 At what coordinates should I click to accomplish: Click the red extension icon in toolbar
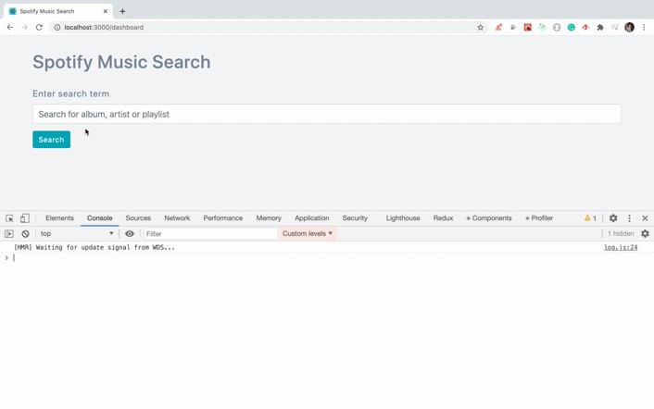528,28
